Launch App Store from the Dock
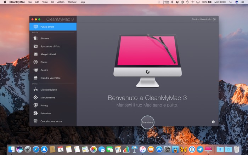248x155 pixels. (159, 149)
